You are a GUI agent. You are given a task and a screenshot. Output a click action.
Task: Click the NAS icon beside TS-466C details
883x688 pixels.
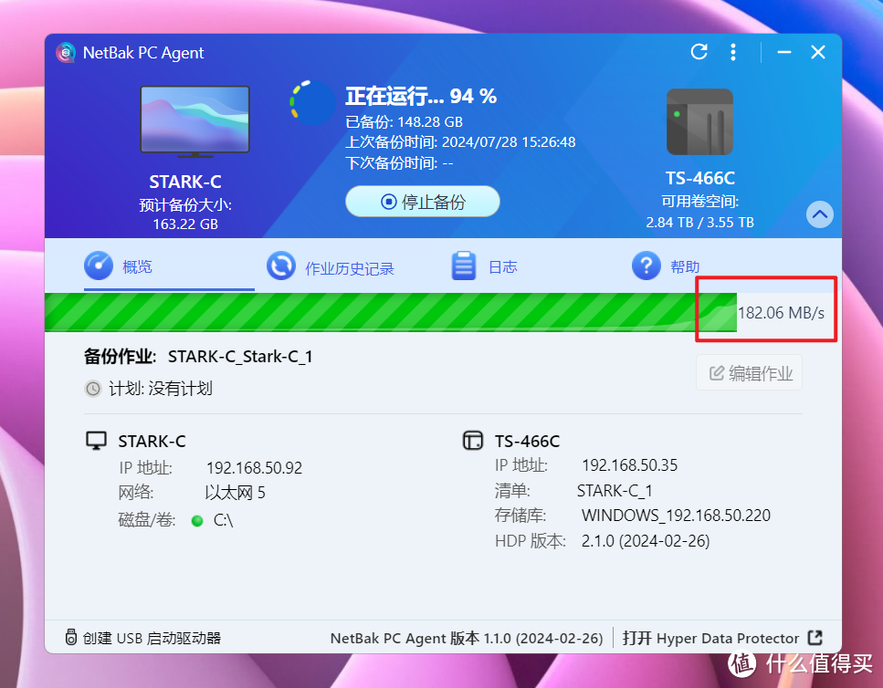(473, 440)
